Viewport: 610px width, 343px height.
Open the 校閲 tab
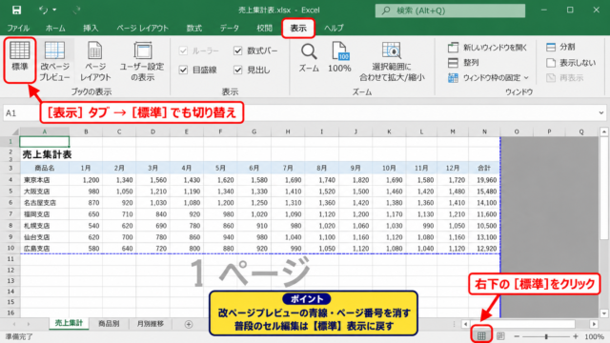coord(264,28)
